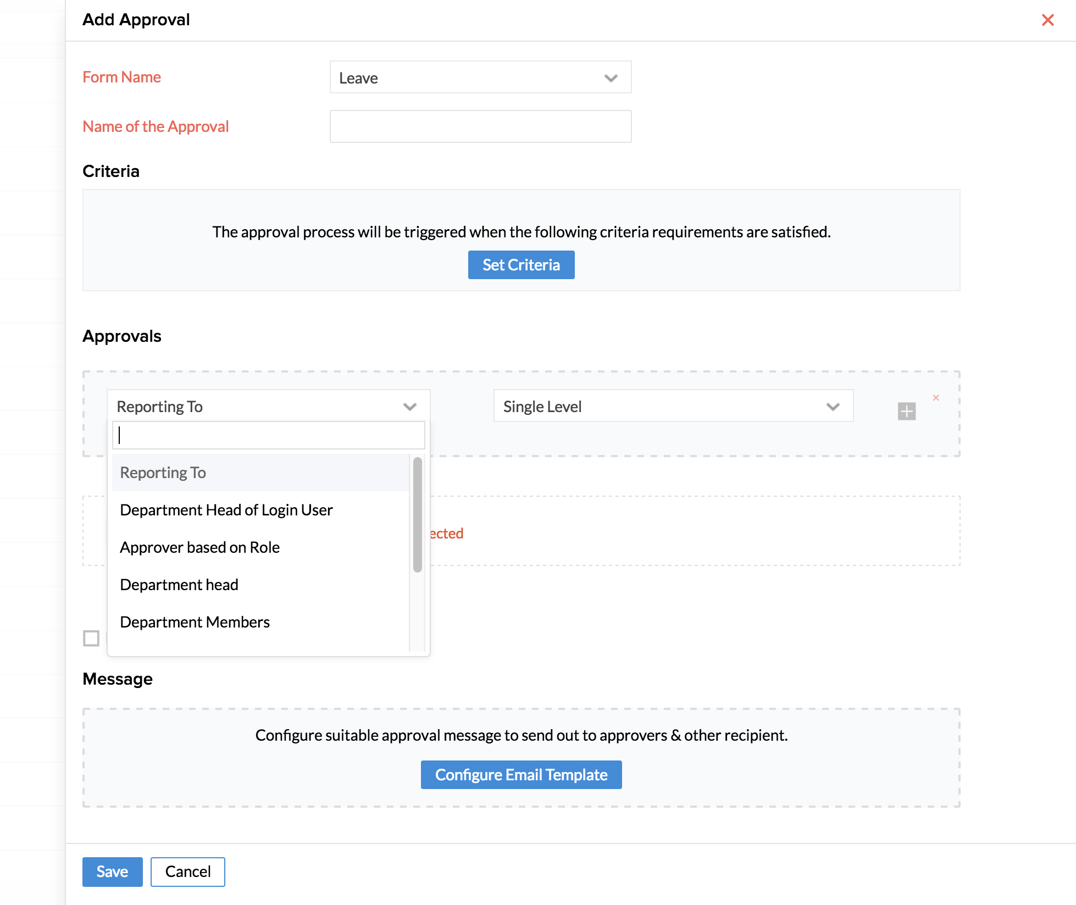Click the Single Level dropdown chevron

[x=833, y=407]
